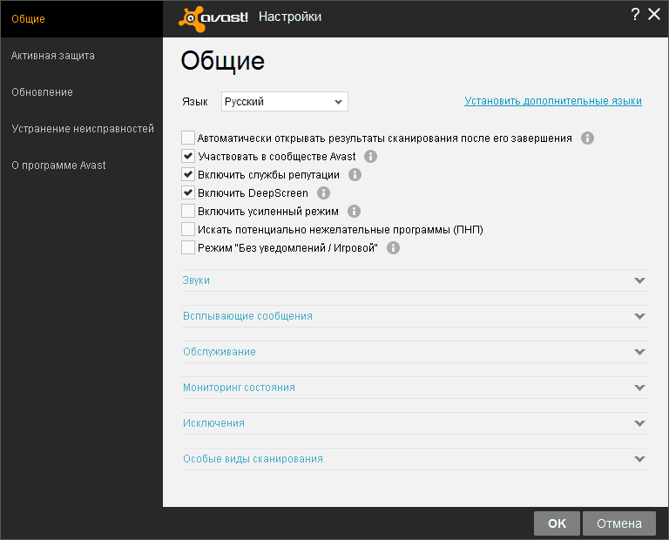Click info icon beside Avast community option
The width and height of the screenshot is (669, 540).
pos(370,157)
